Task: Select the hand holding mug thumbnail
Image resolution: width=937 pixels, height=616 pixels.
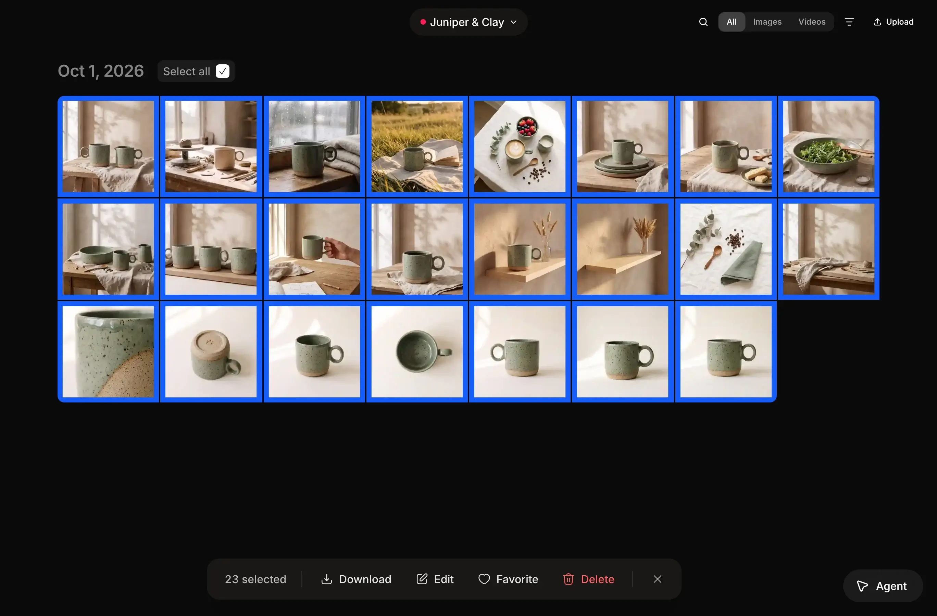Action: click(x=314, y=249)
